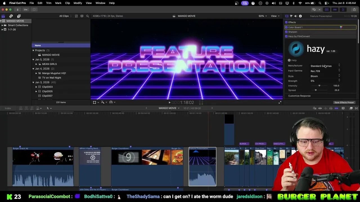Click the Import Media download arrow icon
360x202 pixels.
coord(17,10)
